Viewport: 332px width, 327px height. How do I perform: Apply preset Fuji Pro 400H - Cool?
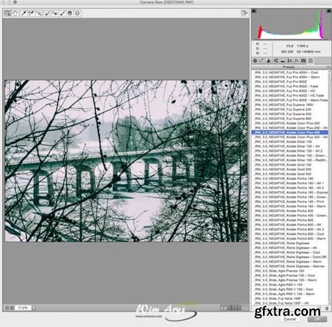click(x=290, y=72)
